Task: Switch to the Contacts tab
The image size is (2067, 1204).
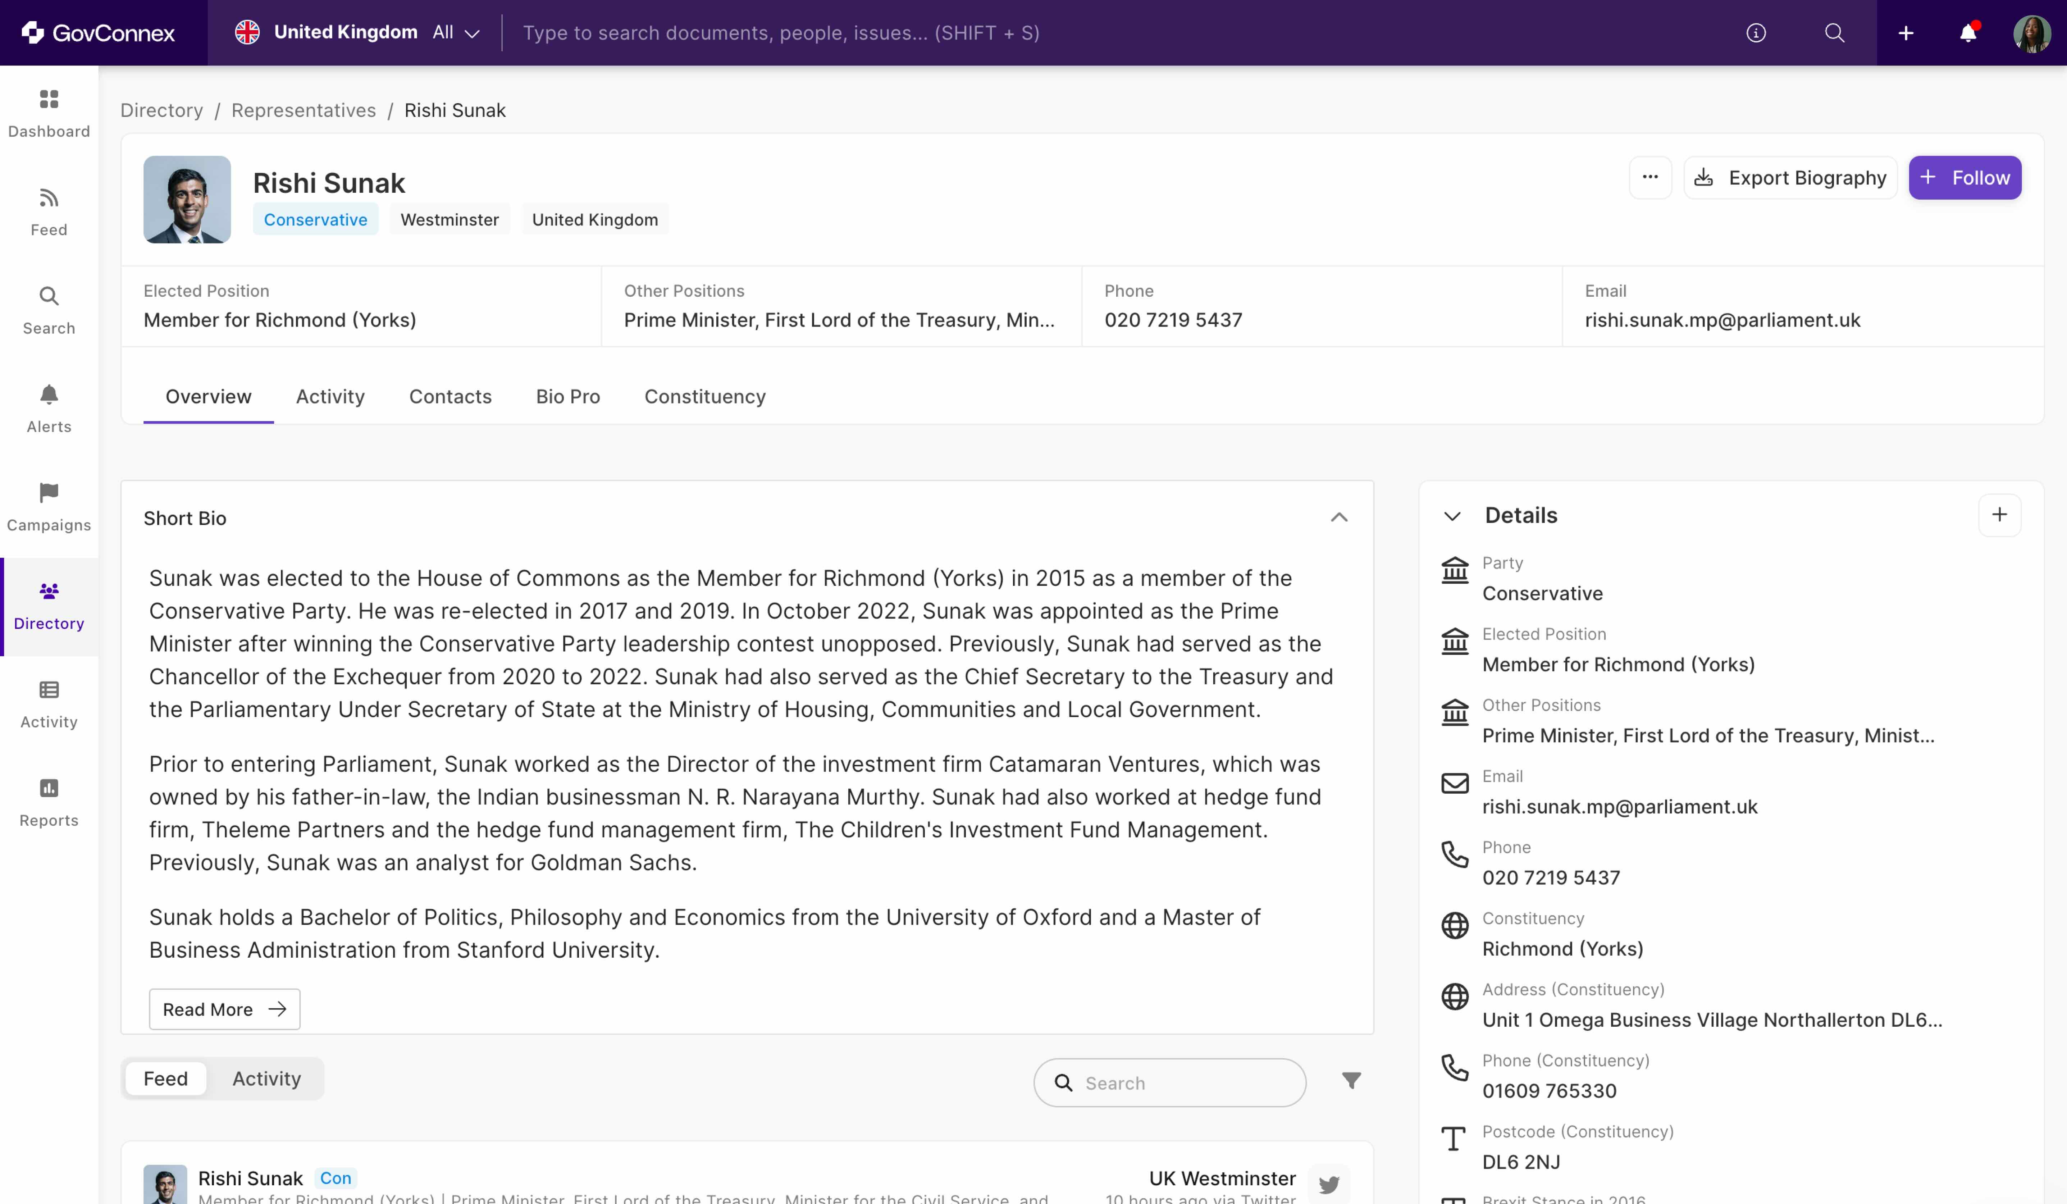Action: [x=450, y=396]
